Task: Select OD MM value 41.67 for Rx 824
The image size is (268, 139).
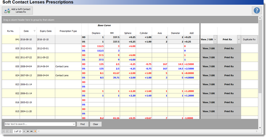Action: tap(112, 73)
